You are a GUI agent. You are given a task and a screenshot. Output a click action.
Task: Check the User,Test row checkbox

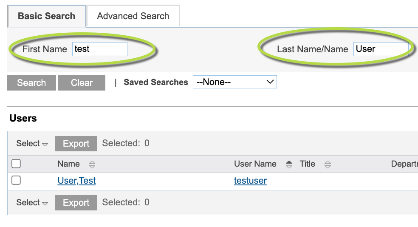pos(16,180)
